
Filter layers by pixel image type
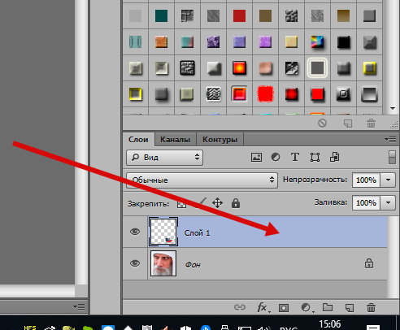[256, 157]
